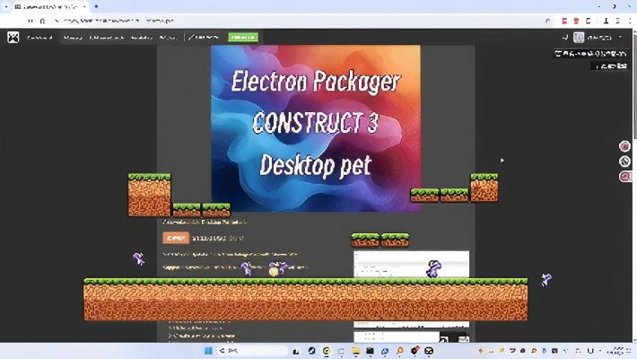The height and width of the screenshot is (359, 637).
Task: Click the yellow ball on the long ground platform
Action: pyautogui.click(x=274, y=271)
